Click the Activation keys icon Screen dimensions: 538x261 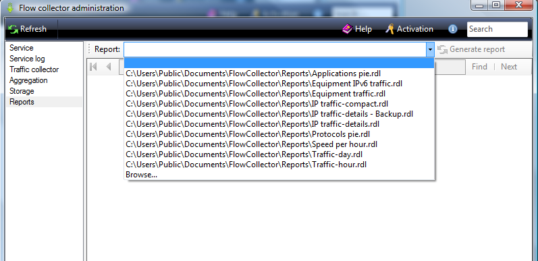tap(389, 29)
